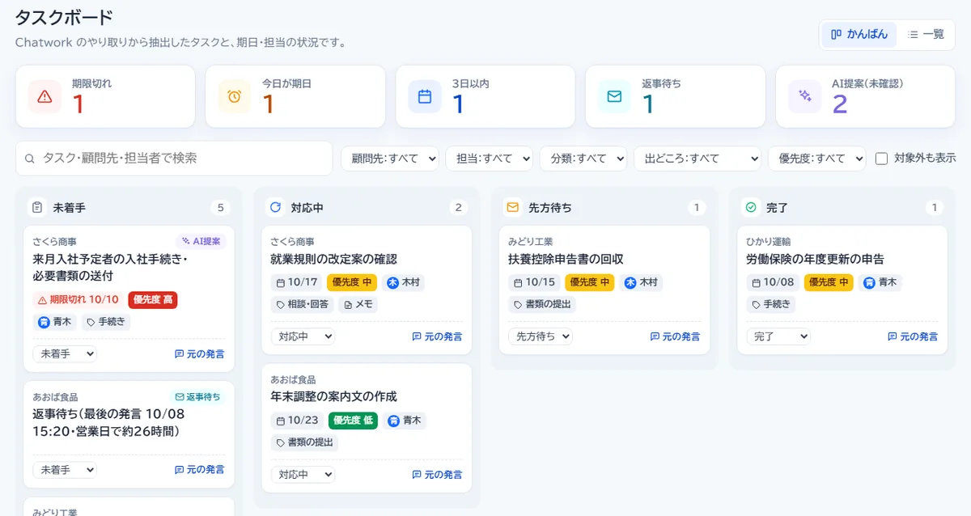This screenshot has height=516, width=971.
Task: Click the 返事待ち envelope icon
Action: 615,97
